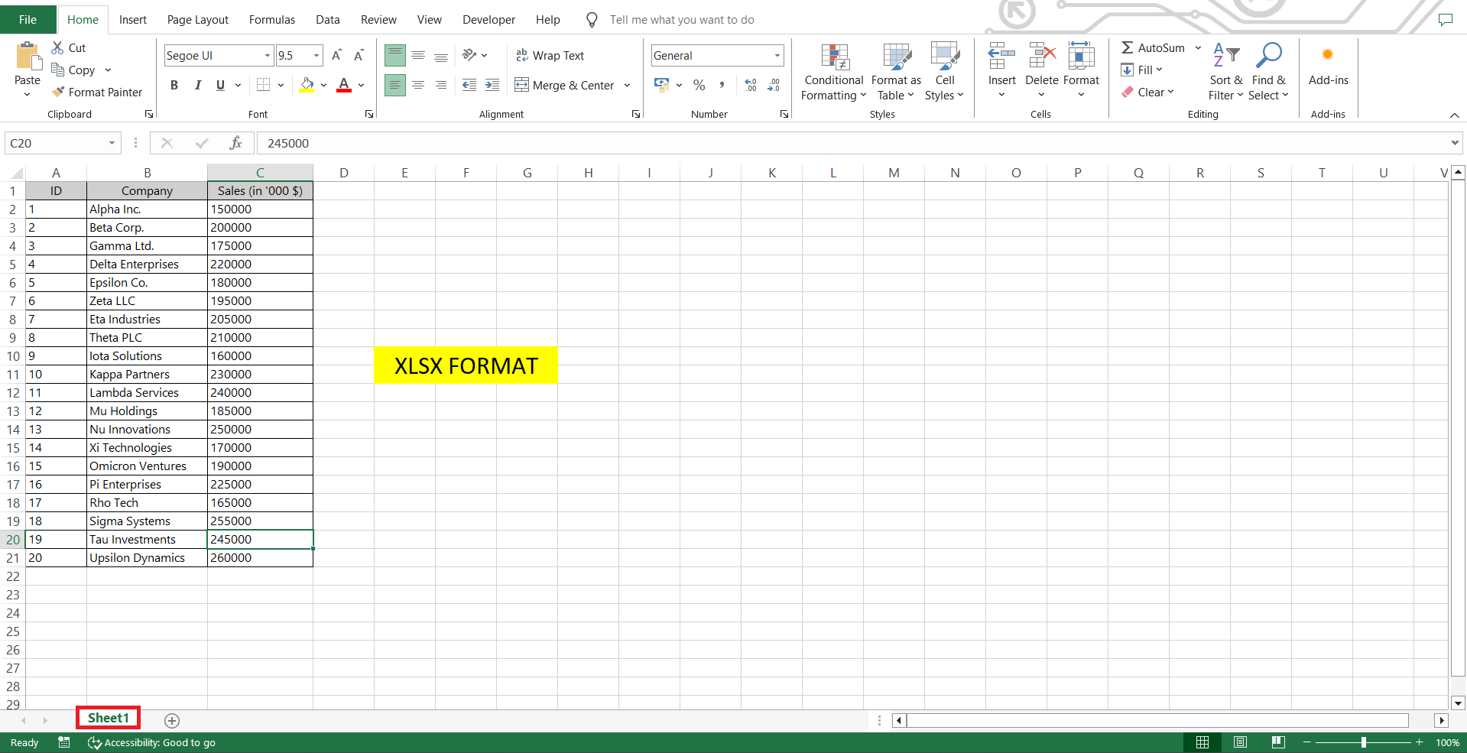The height and width of the screenshot is (753, 1467).
Task: Open the Segoe UI font name dropdown
Action: click(268, 55)
